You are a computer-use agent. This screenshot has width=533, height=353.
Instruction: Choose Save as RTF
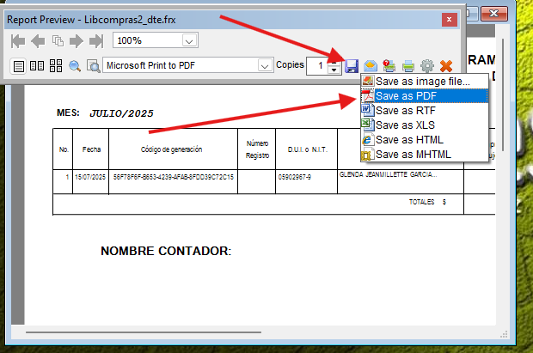pyautogui.click(x=425, y=111)
